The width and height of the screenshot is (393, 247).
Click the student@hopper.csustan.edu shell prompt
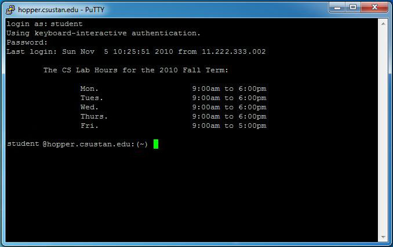click(77, 144)
